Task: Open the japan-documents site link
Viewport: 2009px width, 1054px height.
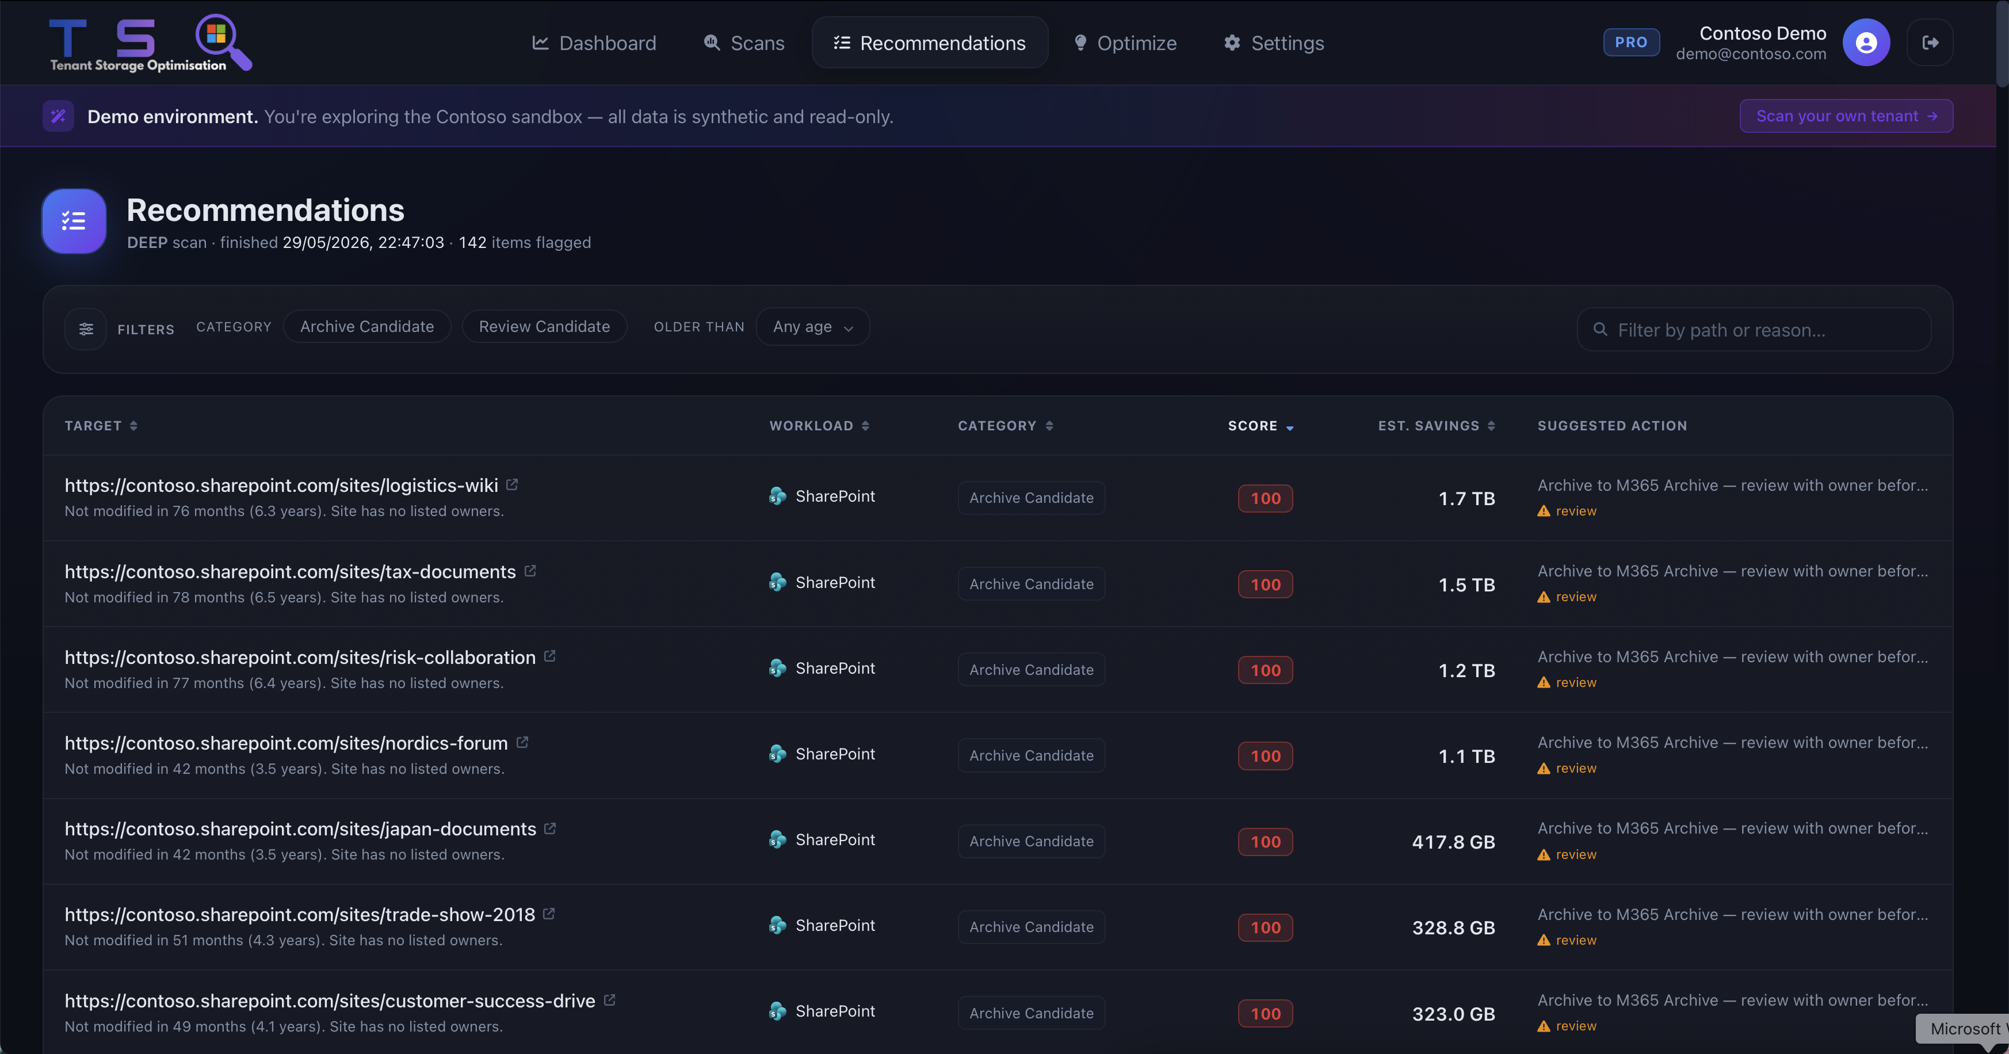Action: pyautogui.click(x=300, y=829)
